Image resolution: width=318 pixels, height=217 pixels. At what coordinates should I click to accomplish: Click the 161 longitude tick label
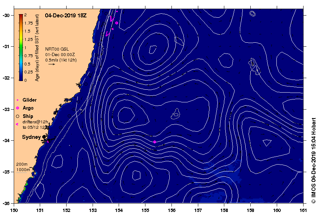(303, 210)
